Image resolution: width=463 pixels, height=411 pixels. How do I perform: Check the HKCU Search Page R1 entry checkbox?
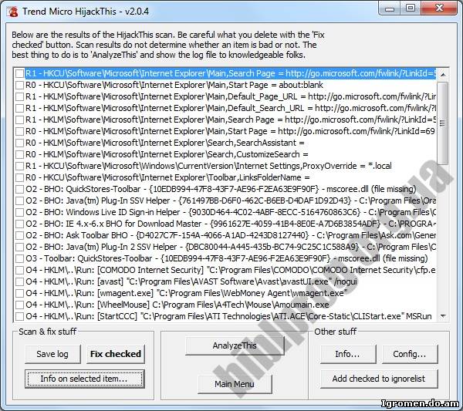19,73
